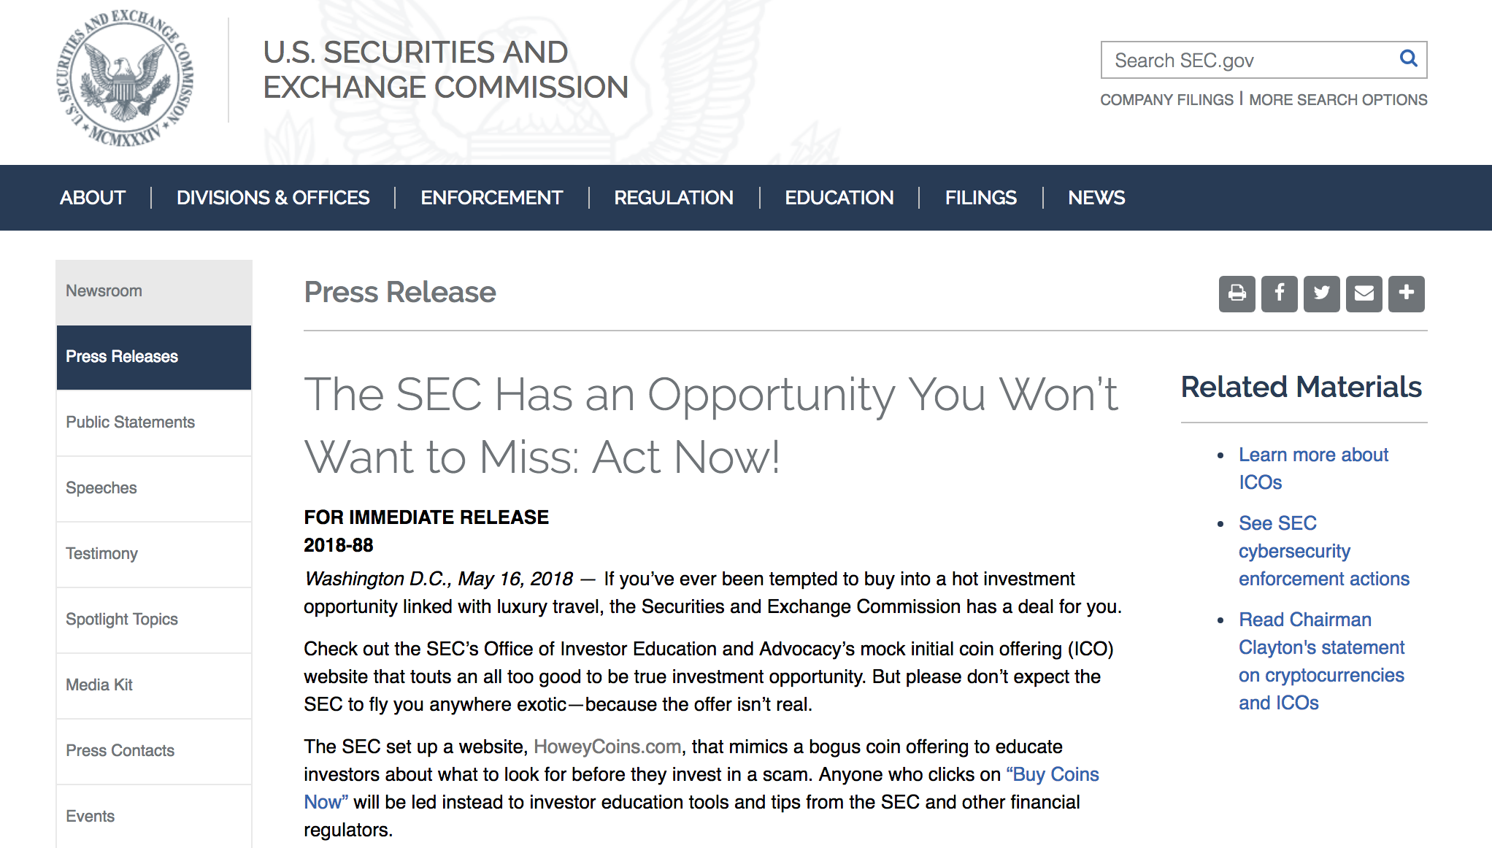This screenshot has height=848, width=1492.
Task: Share press release on Twitter
Action: (1321, 293)
